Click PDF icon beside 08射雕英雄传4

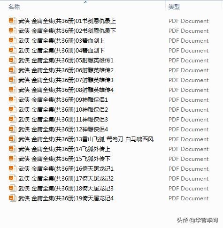[13, 90]
